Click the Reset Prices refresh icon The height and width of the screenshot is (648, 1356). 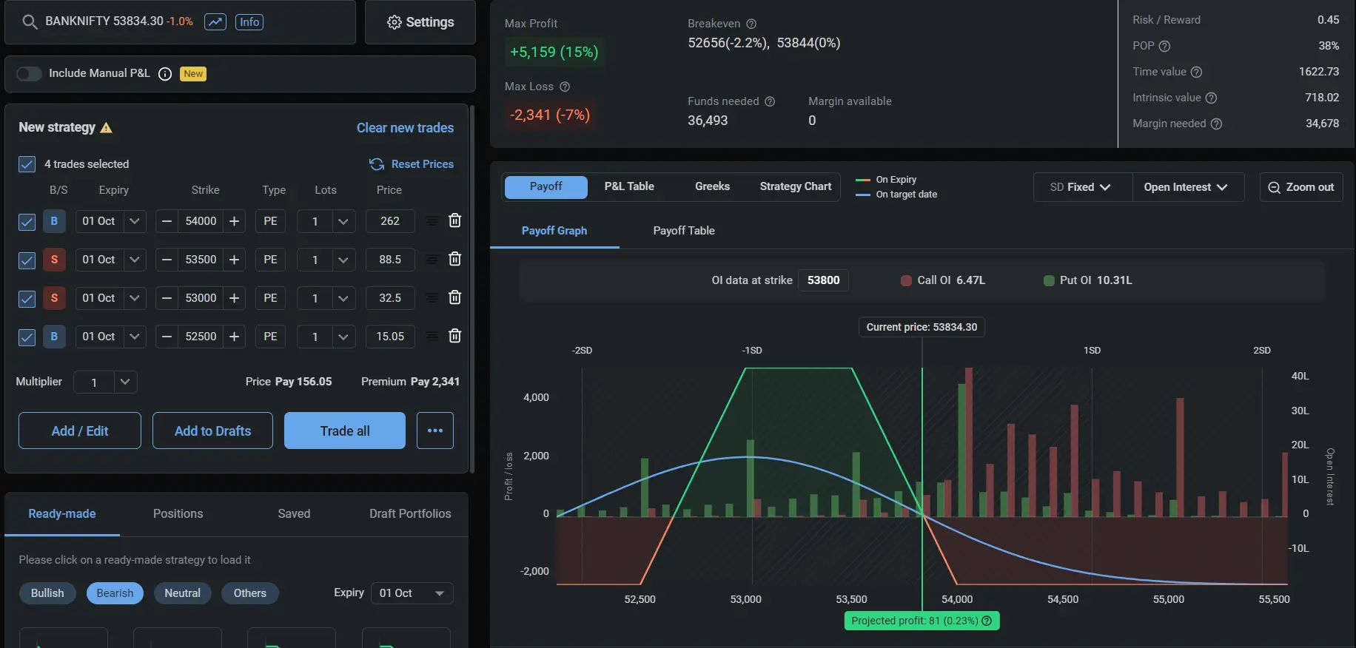coord(377,164)
